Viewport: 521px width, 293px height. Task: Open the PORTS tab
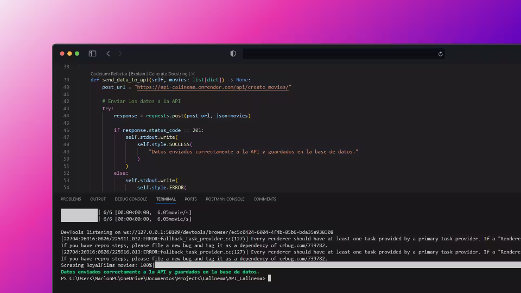[190, 199]
